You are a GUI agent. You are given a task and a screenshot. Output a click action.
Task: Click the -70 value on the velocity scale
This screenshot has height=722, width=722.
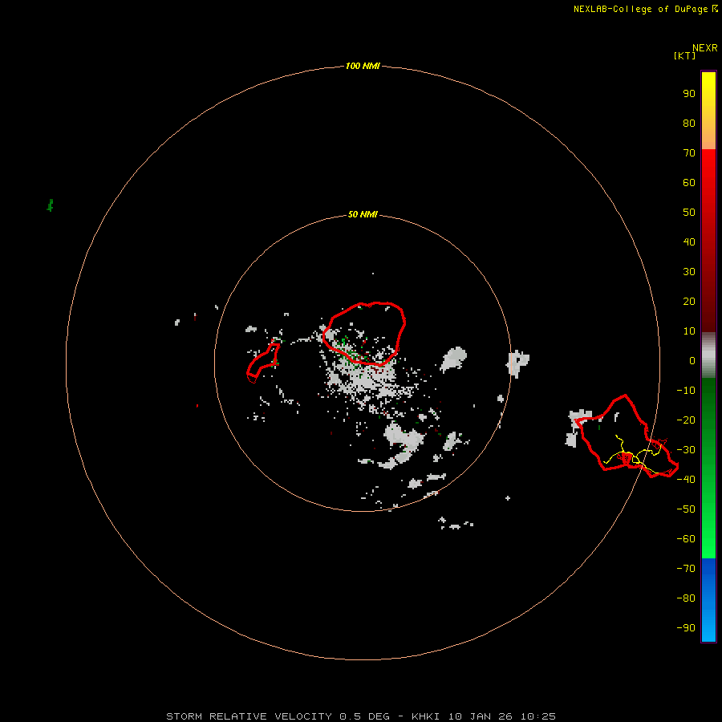686,568
